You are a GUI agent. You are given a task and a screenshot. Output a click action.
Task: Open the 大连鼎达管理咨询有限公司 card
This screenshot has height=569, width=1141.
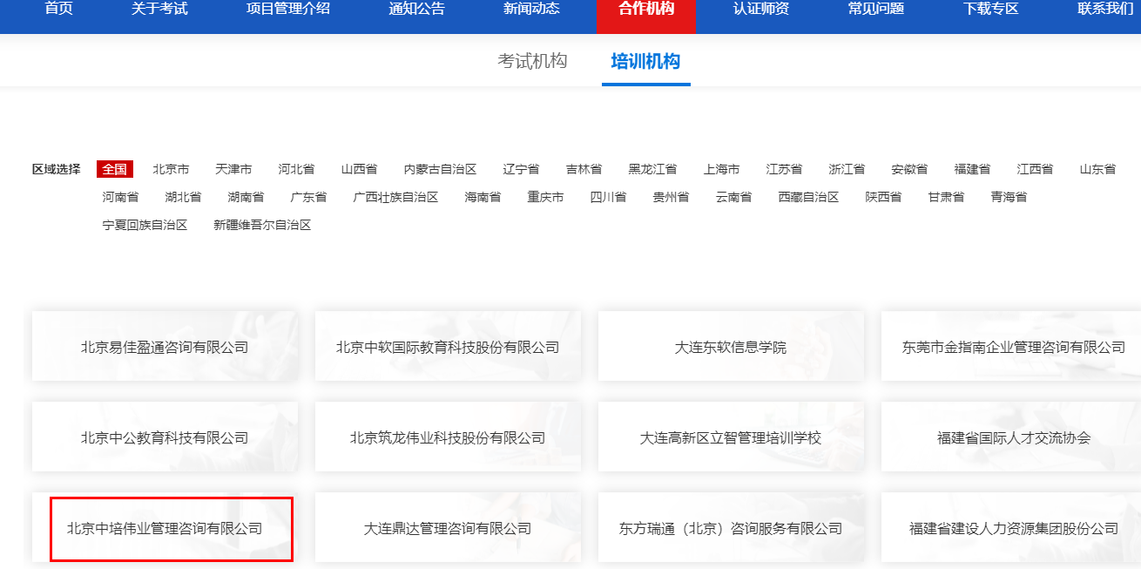click(448, 527)
